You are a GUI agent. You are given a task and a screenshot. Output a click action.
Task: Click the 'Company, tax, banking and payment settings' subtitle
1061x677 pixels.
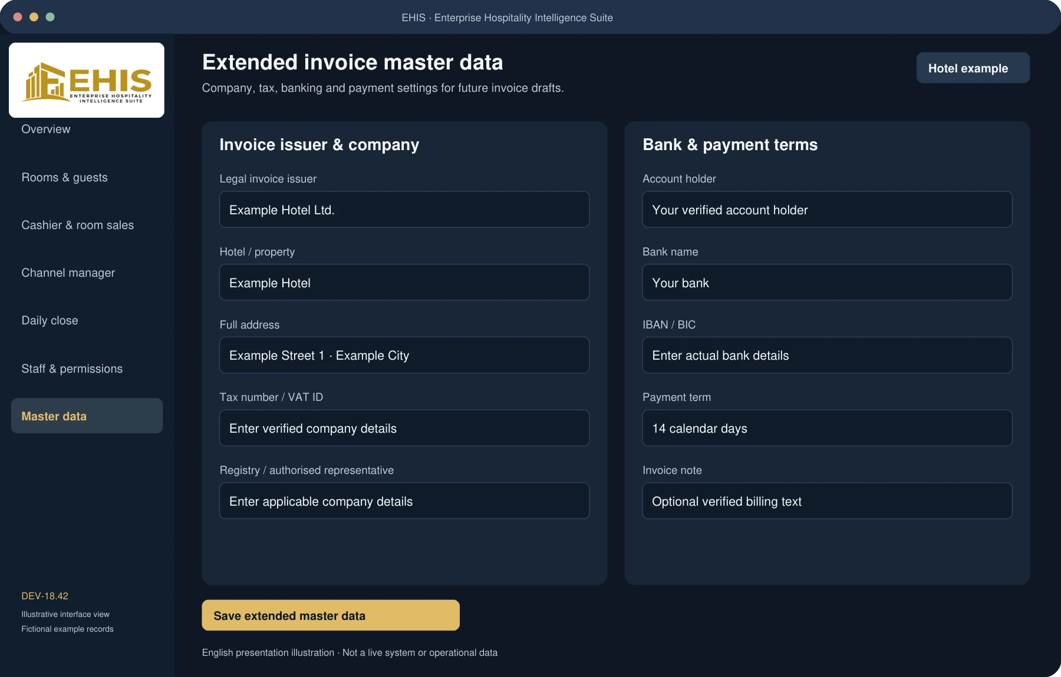click(x=383, y=88)
